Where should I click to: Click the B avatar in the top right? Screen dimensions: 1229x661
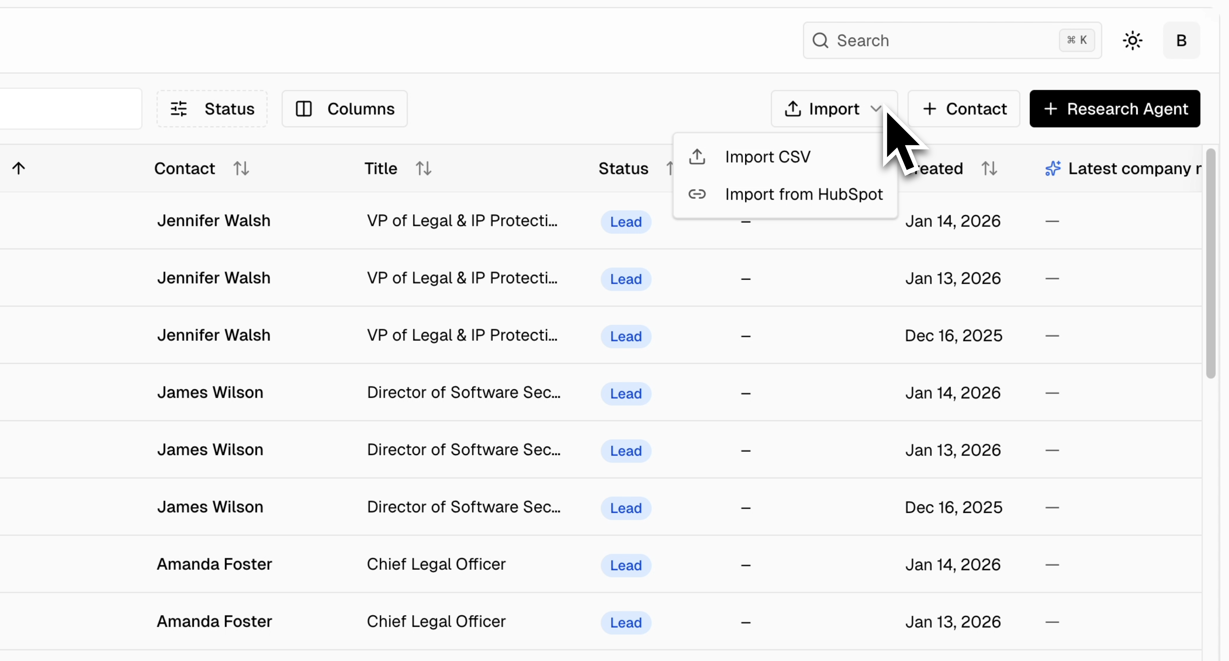tap(1181, 40)
